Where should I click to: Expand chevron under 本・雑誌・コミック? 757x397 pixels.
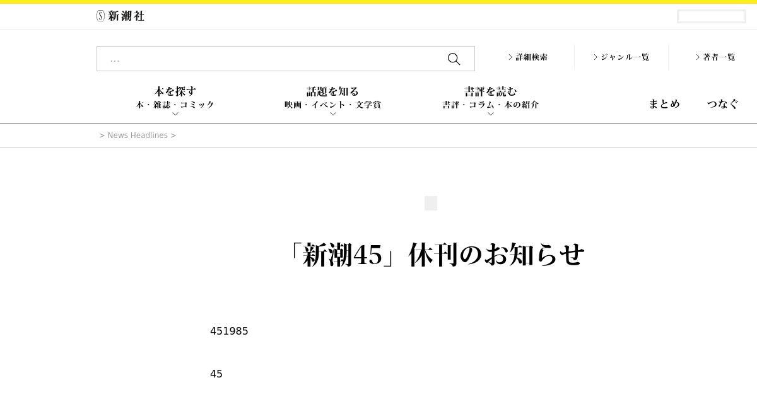tap(175, 114)
